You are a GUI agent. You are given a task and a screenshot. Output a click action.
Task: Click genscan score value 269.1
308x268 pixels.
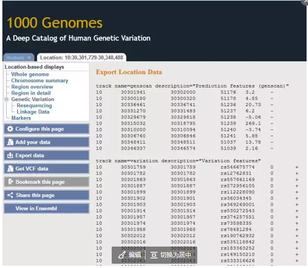click(253, 123)
